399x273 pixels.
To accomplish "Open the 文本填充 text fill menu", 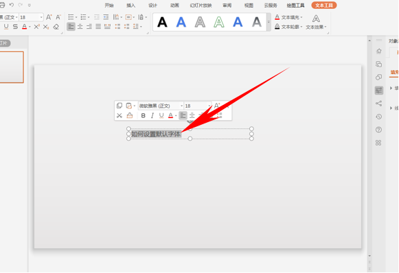I will (288, 17).
